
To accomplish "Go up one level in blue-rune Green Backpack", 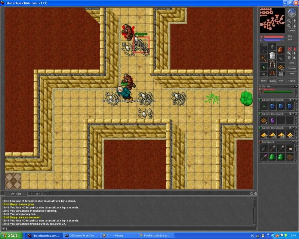I will pos(290,100).
